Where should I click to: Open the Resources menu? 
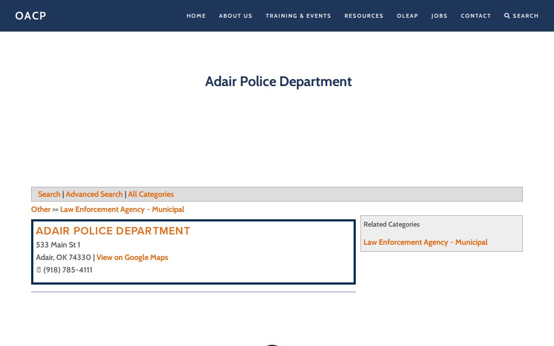(364, 16)
